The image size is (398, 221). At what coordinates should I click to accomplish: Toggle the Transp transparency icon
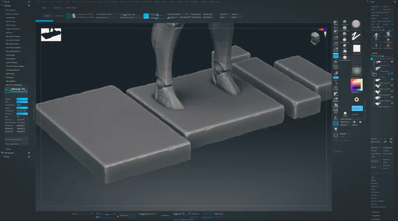pos(335,118)
